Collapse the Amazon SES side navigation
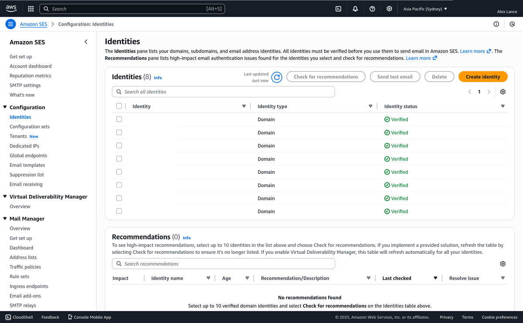Image resolution: width=523 pixels, height=323 pixels. pos(86,42)
